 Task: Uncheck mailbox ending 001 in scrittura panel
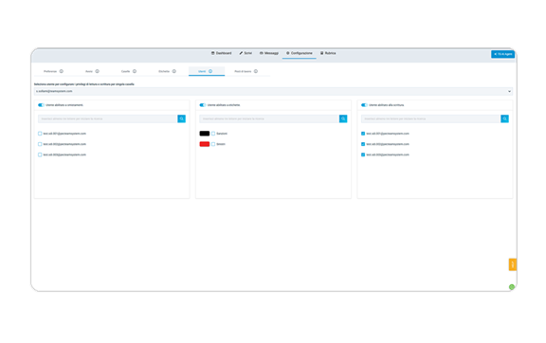(x=363, y=134)
